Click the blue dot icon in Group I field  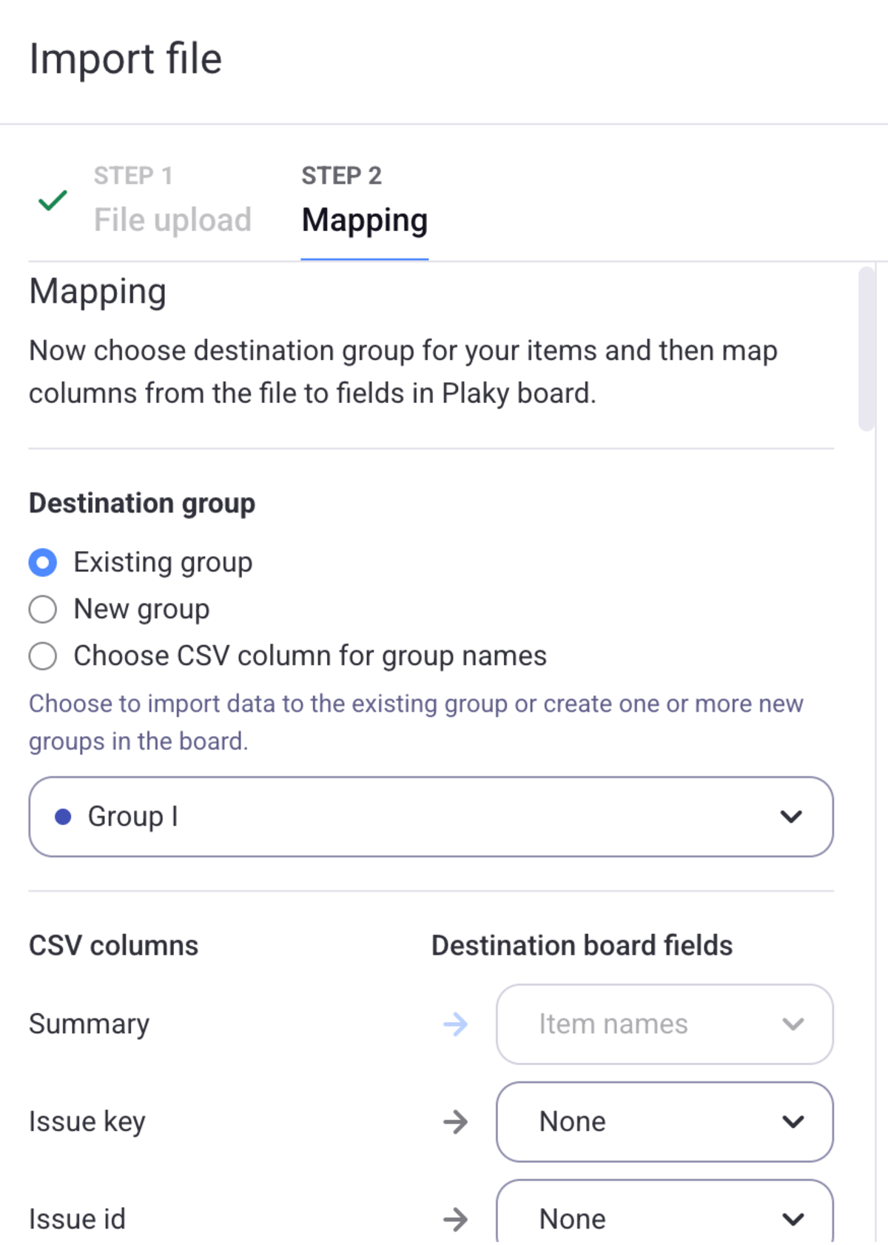[64, 816]
